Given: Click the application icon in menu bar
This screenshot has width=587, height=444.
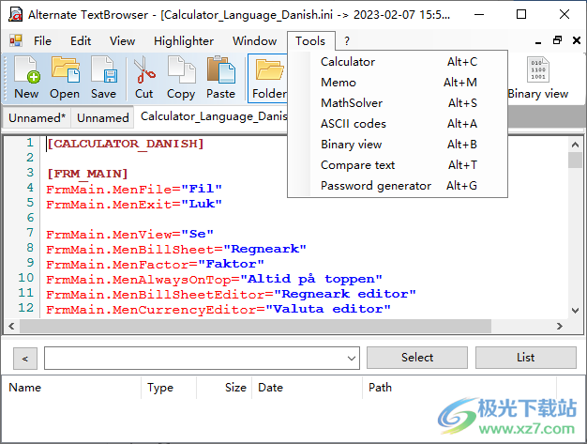Looking at the screenshot, I should click(16, 40).
